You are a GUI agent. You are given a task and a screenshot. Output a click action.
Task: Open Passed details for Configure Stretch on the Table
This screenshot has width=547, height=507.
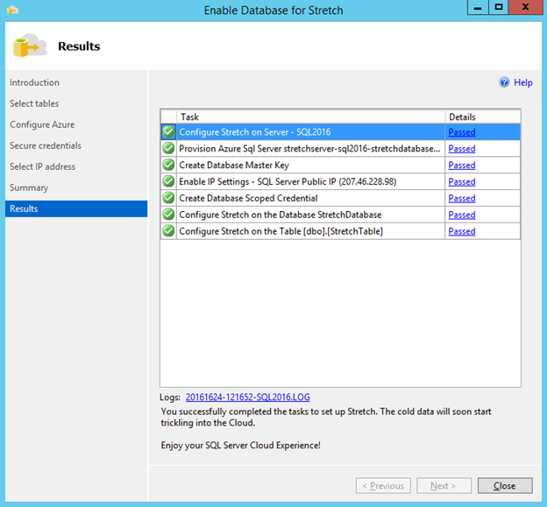click(x=461, y=231)
